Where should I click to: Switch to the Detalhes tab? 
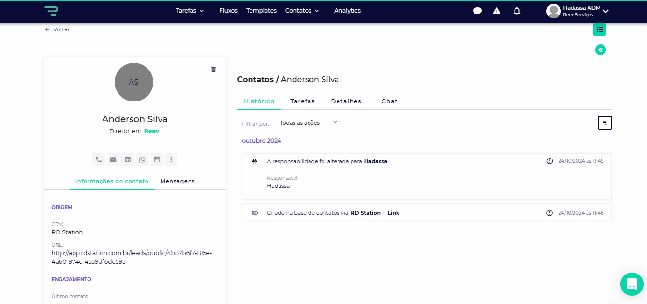(346, 101)
